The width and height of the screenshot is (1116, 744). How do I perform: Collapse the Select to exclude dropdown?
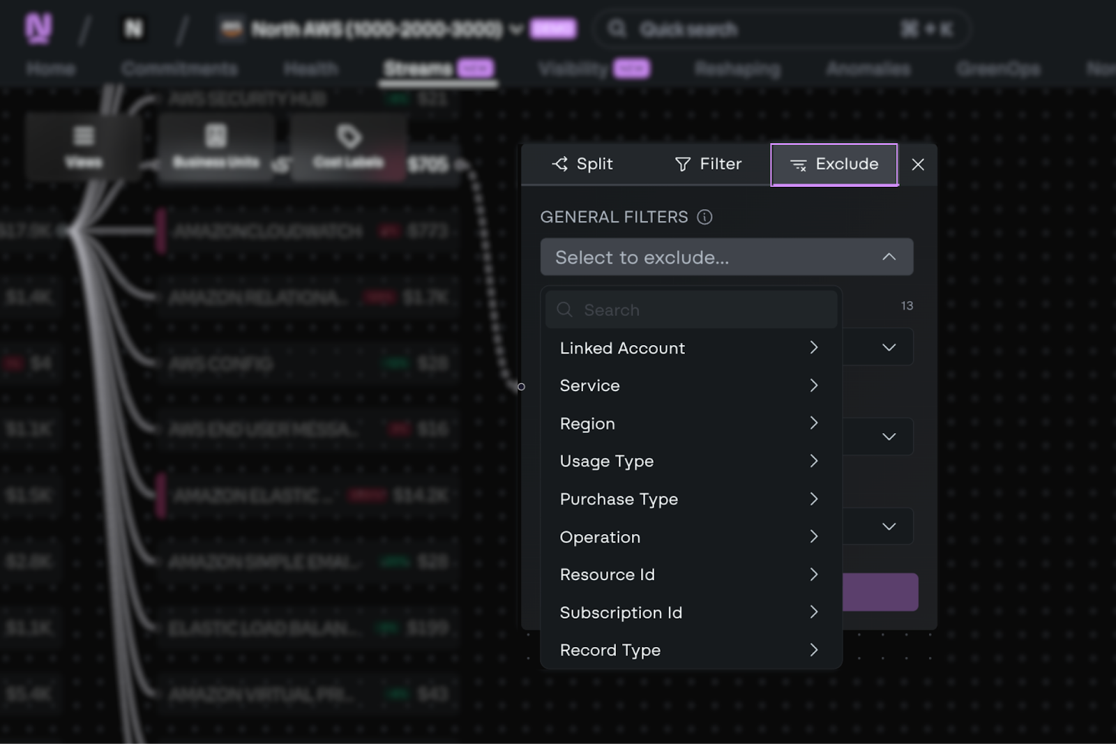point(889,257)
